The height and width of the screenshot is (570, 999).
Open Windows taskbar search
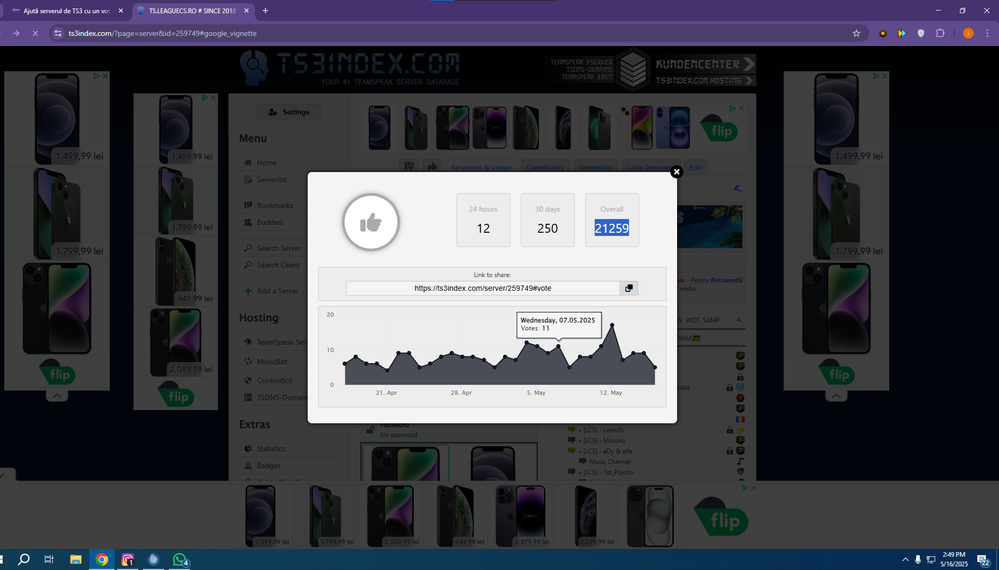pos(24,559)
